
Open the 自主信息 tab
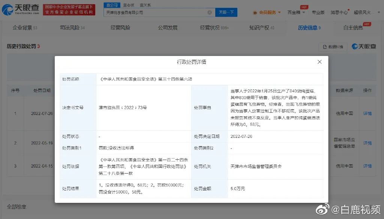tap(353, 28)
